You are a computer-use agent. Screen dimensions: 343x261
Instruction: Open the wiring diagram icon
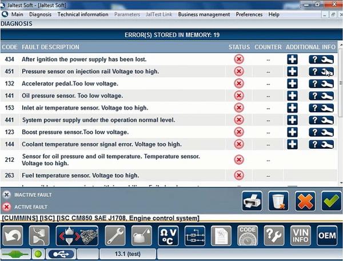195,236
